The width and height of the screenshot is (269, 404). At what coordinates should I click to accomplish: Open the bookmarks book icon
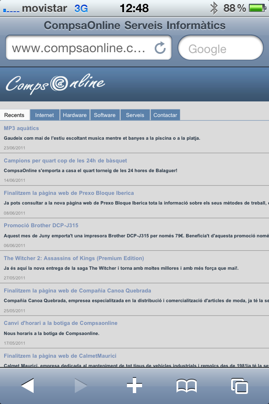[187, 386]
